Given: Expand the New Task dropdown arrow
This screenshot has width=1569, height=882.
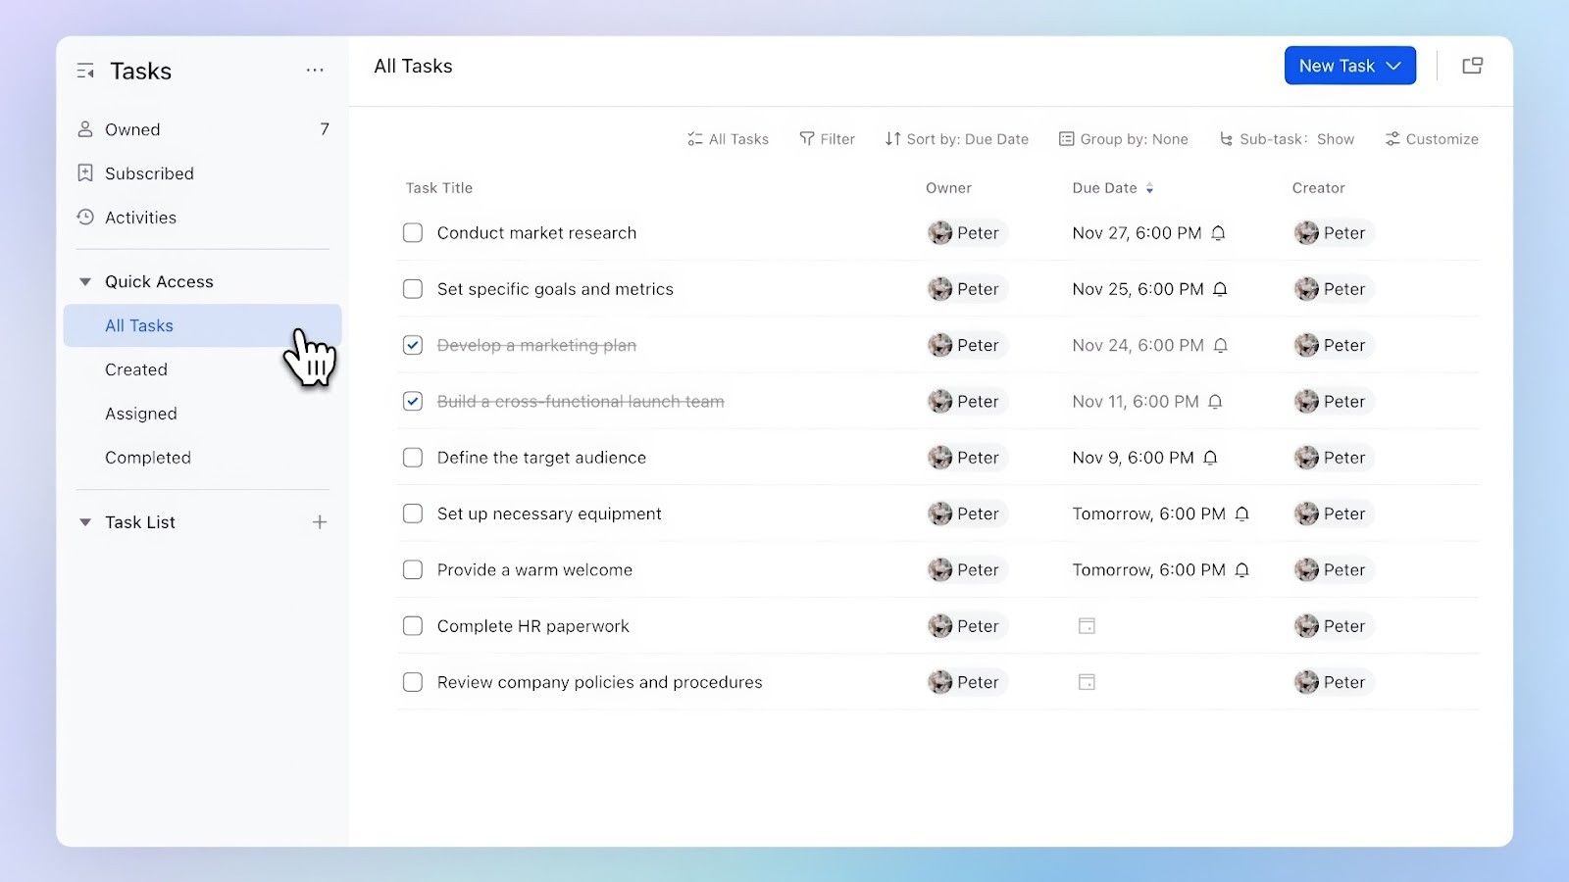Looking at the screenshot, I should 1393,65.
